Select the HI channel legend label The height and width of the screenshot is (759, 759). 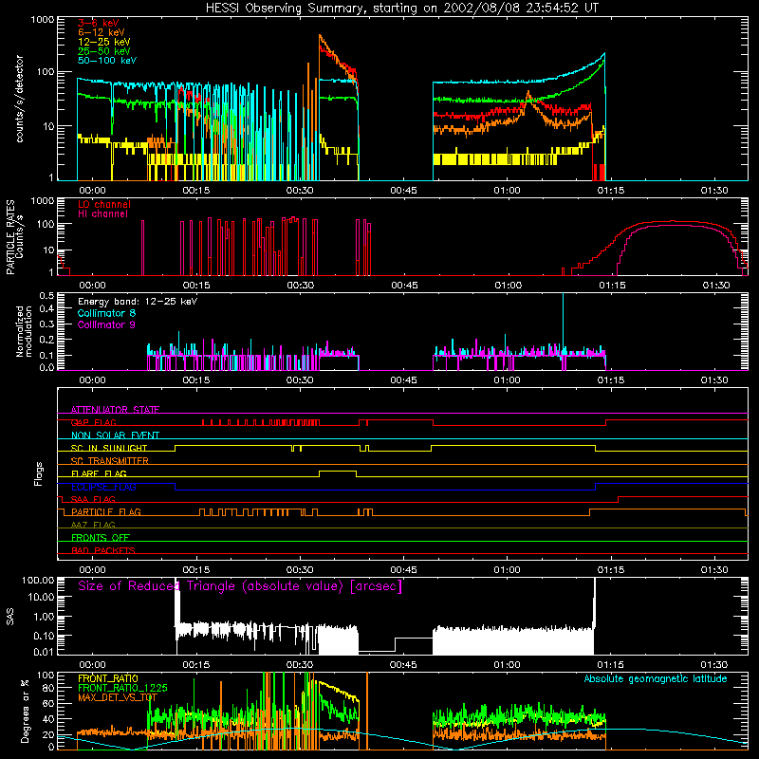102,214
